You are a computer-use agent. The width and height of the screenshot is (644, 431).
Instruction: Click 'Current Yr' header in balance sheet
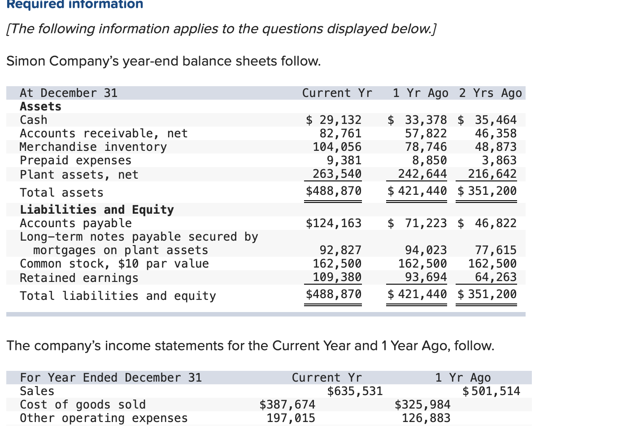coord(337,93)
